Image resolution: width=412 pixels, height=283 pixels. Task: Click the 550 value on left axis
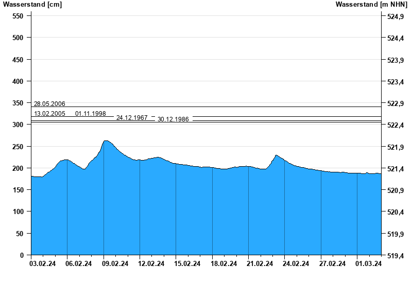(18, 16)
